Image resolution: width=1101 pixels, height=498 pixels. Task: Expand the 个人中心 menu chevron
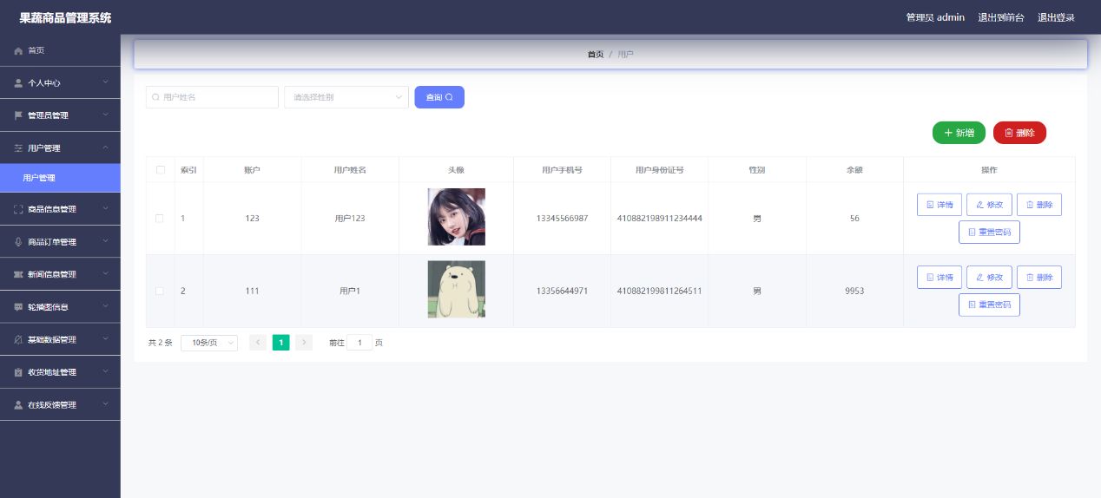coord(105,83)
